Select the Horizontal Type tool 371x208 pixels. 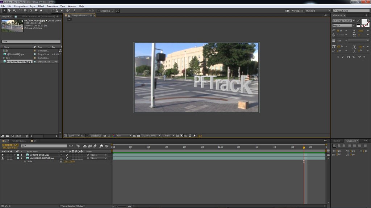pyautogui.click(x=46, y=10)
